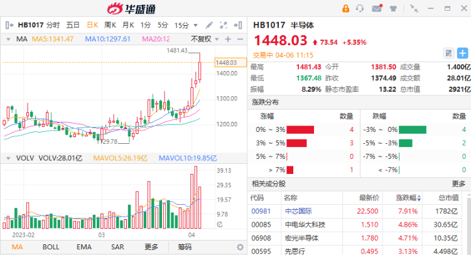Click the MA10:1297.61 indicator label
471x255 pixels.
tap(107, 39)
